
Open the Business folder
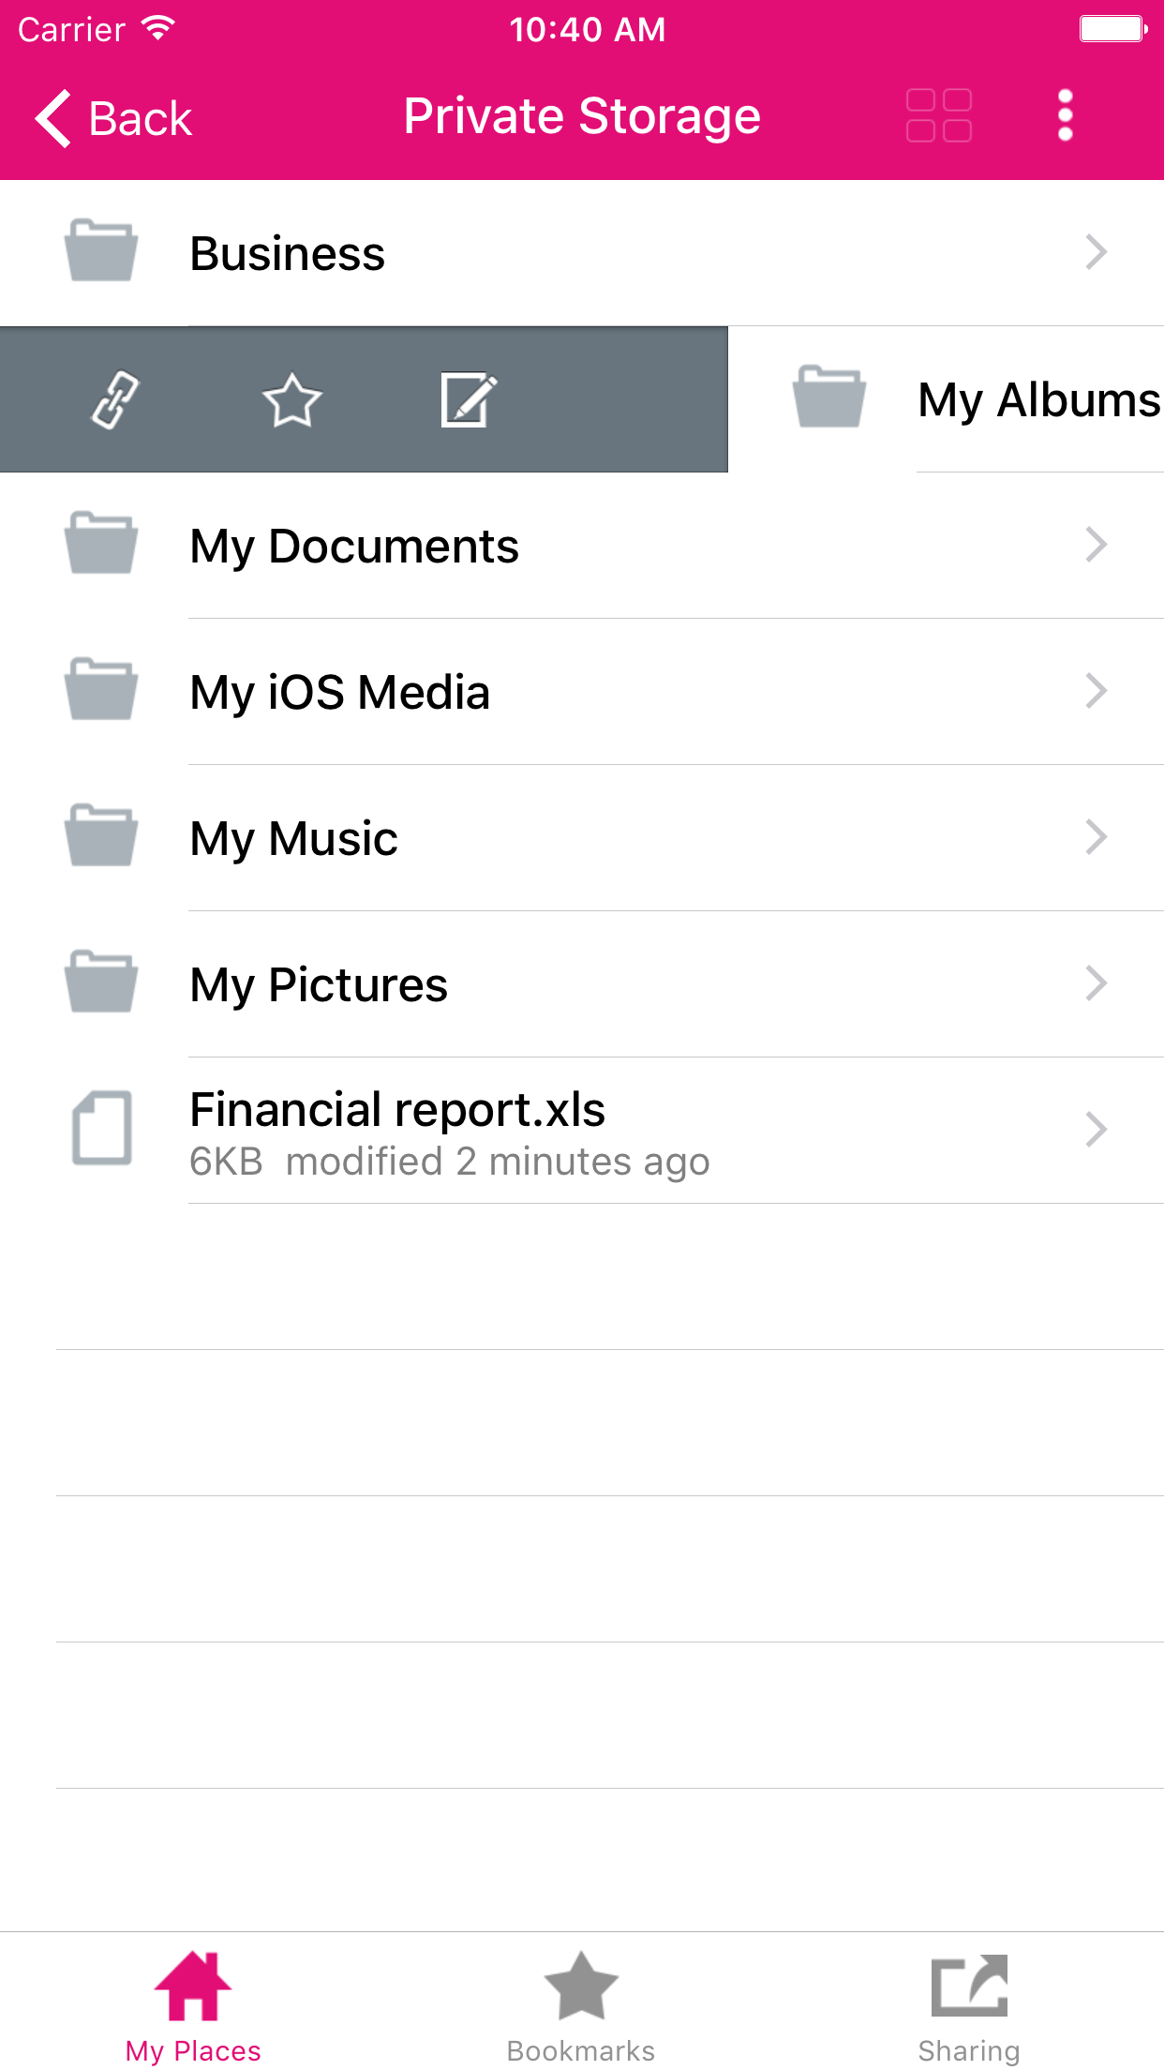pos(288,253)
